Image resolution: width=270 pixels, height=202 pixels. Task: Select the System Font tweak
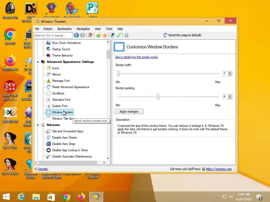[60, 106]
